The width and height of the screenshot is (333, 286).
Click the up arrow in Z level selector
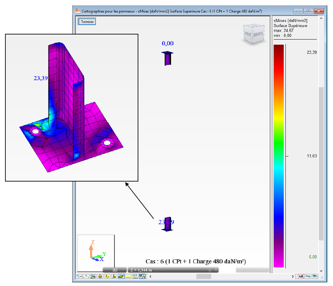[210, 270]
